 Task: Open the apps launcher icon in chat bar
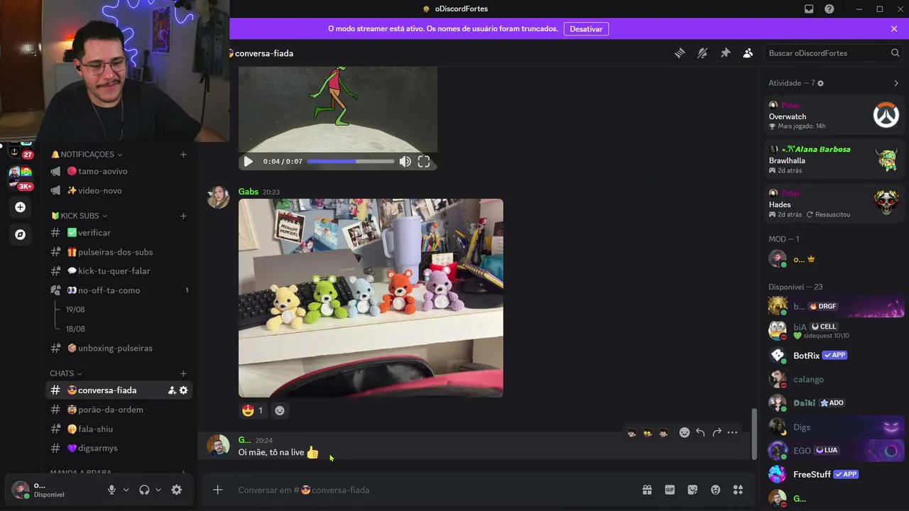738,490
